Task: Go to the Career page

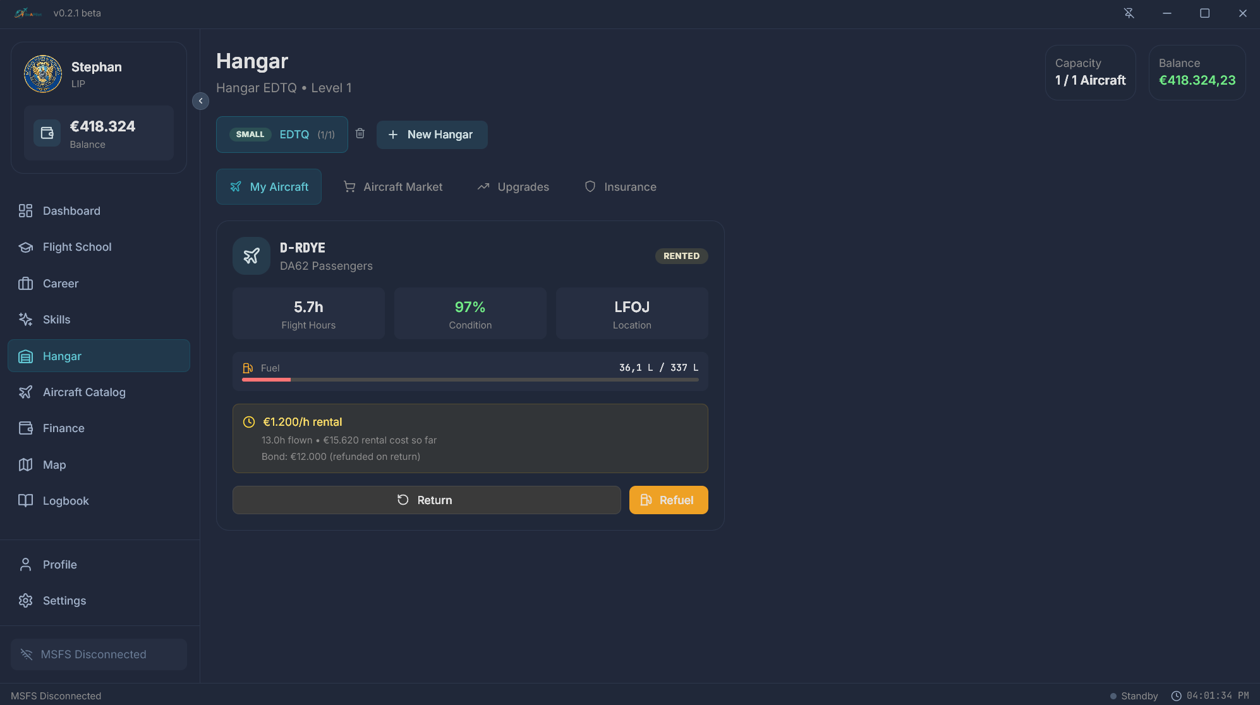Action: pyautogui.click(x=61, y=284)
